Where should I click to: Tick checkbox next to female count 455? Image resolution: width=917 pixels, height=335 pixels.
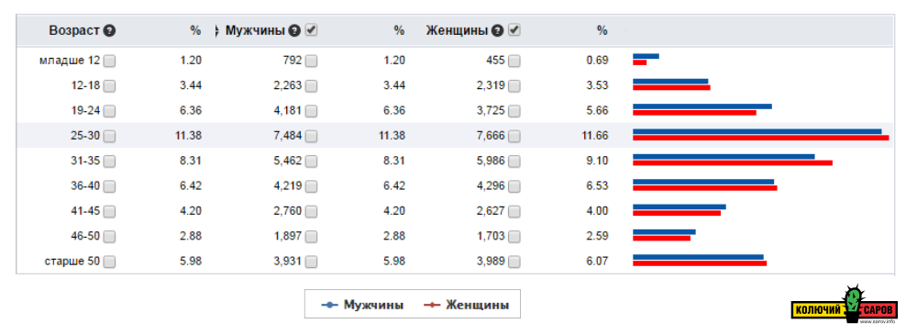point(514,61)
